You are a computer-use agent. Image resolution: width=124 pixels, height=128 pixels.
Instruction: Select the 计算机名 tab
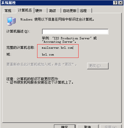tap(25, 10)
